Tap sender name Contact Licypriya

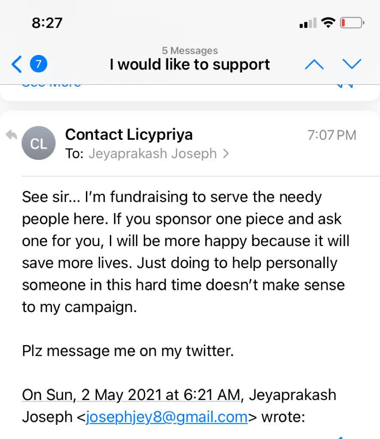[129, 135]
